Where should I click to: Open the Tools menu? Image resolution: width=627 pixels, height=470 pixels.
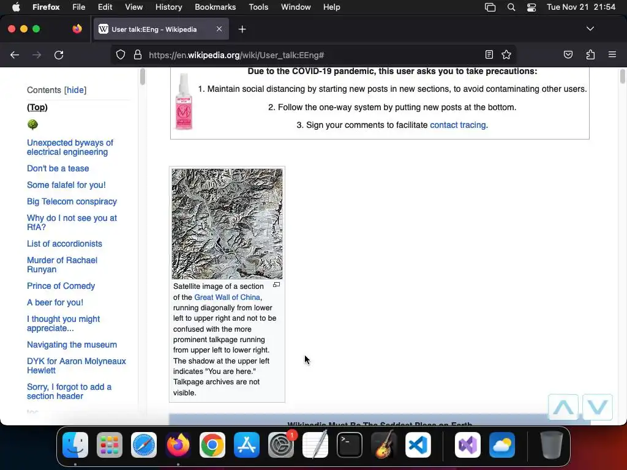[x=258, y=7]
